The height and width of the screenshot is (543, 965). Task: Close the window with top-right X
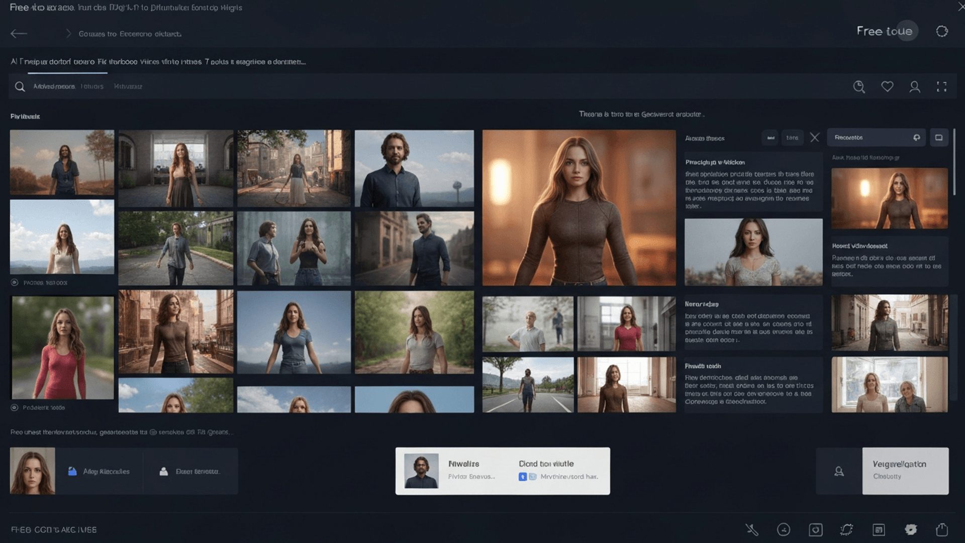pyautogui.click(x=961, y=7)
